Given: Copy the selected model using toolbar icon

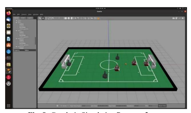Looking at the screenshot, I should [85, 18].
